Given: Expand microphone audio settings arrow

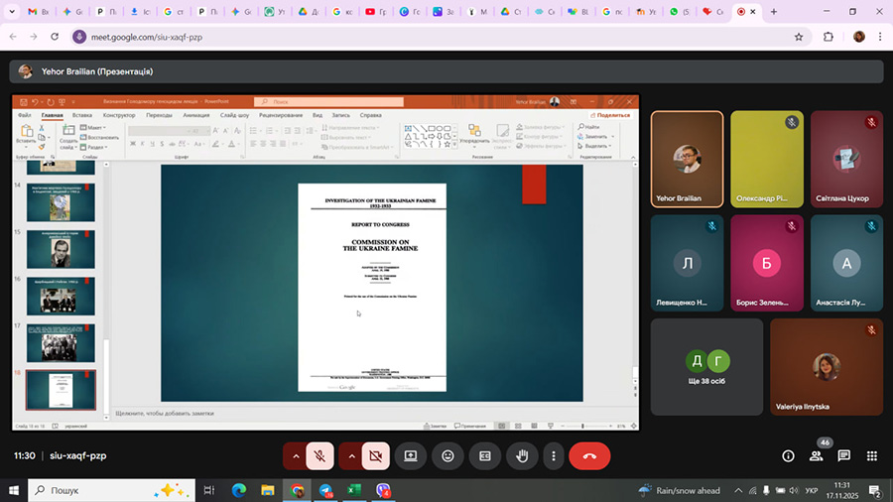Looking at the screenshot, I should coord(295,456).
